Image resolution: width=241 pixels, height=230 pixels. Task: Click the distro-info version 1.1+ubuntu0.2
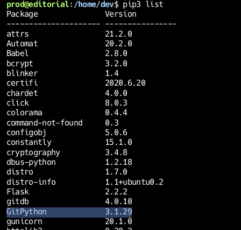click(x=134, y=182)
